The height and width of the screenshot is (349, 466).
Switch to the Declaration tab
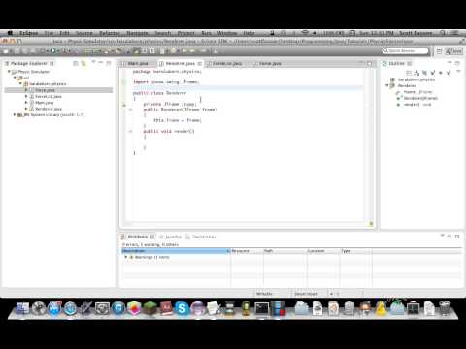pyautogui.click(x=201, y=237)
